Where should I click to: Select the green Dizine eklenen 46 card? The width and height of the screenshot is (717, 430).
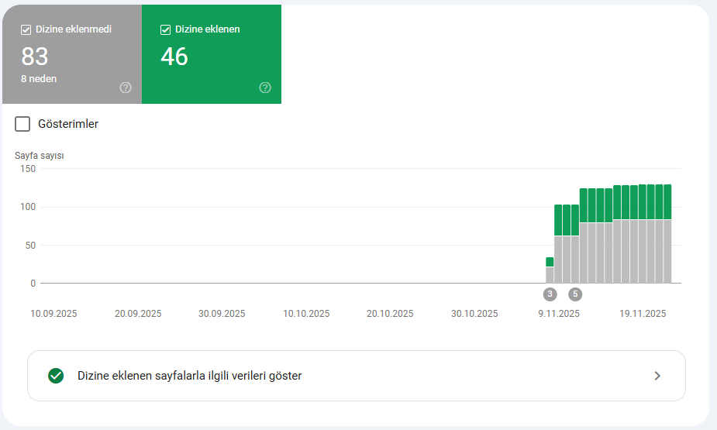[212, 54]
